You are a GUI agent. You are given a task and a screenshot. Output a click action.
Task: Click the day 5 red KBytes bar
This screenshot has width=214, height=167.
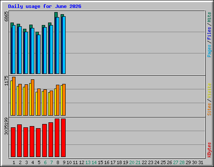point(38,142)
